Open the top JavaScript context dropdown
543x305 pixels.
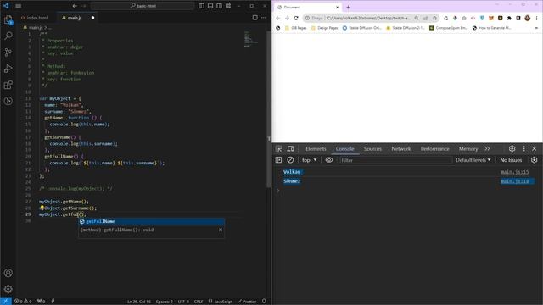click(x=309, y=160)
